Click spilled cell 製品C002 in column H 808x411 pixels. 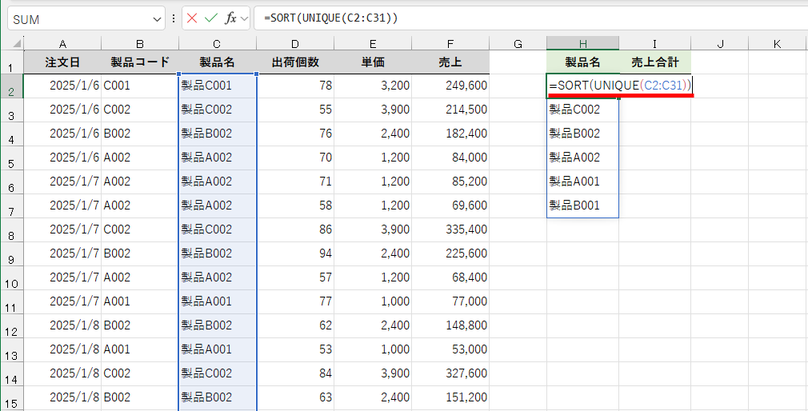click(x=583, y=110)
